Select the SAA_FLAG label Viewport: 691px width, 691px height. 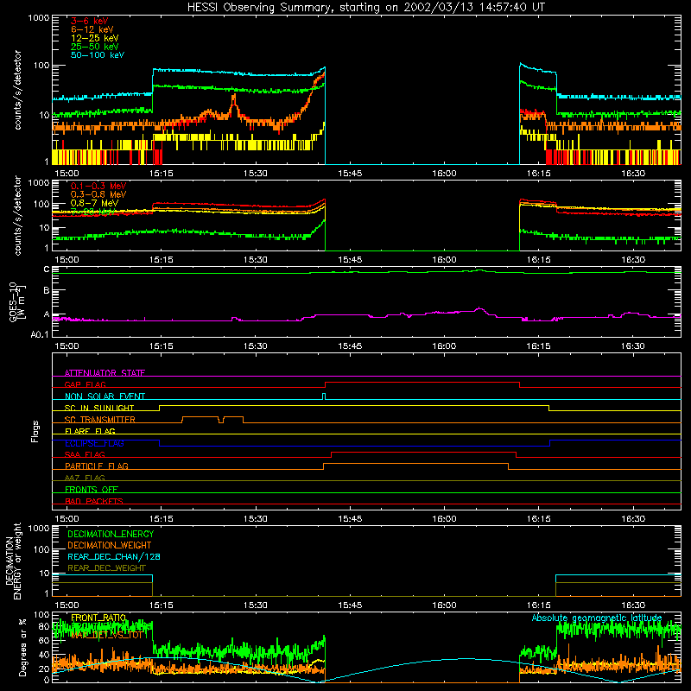85,455
